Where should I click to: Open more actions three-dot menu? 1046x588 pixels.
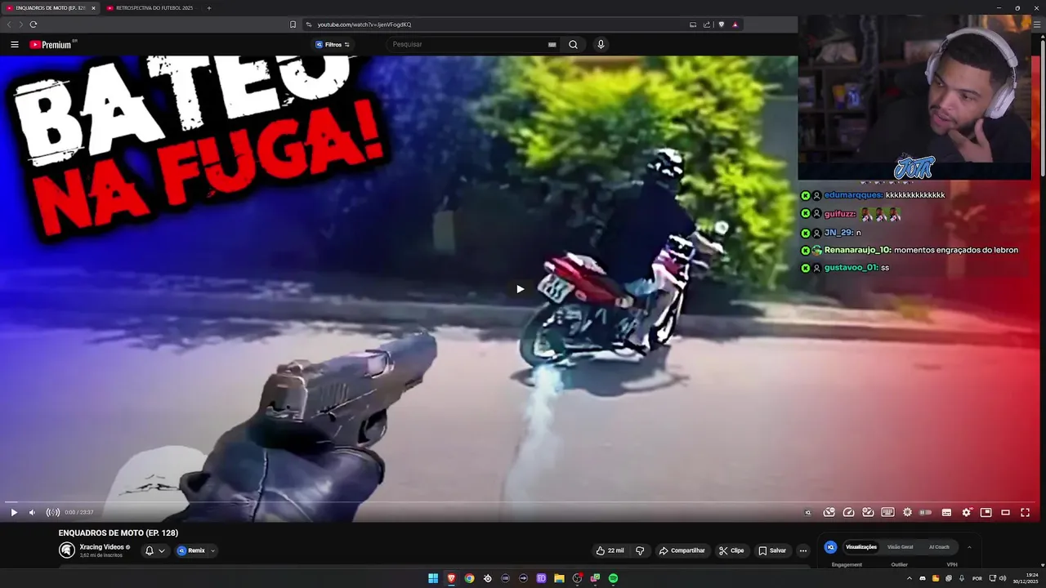(803, 551)
